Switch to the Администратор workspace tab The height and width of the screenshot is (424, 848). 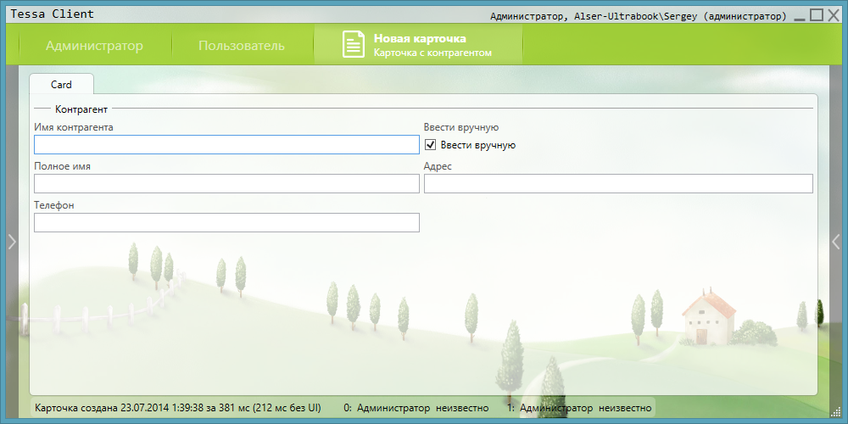[94, 46]
